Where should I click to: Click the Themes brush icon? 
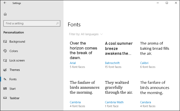5,70
